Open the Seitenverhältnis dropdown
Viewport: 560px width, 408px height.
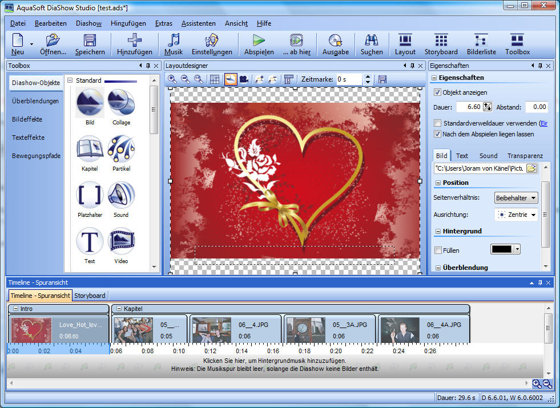517,198
